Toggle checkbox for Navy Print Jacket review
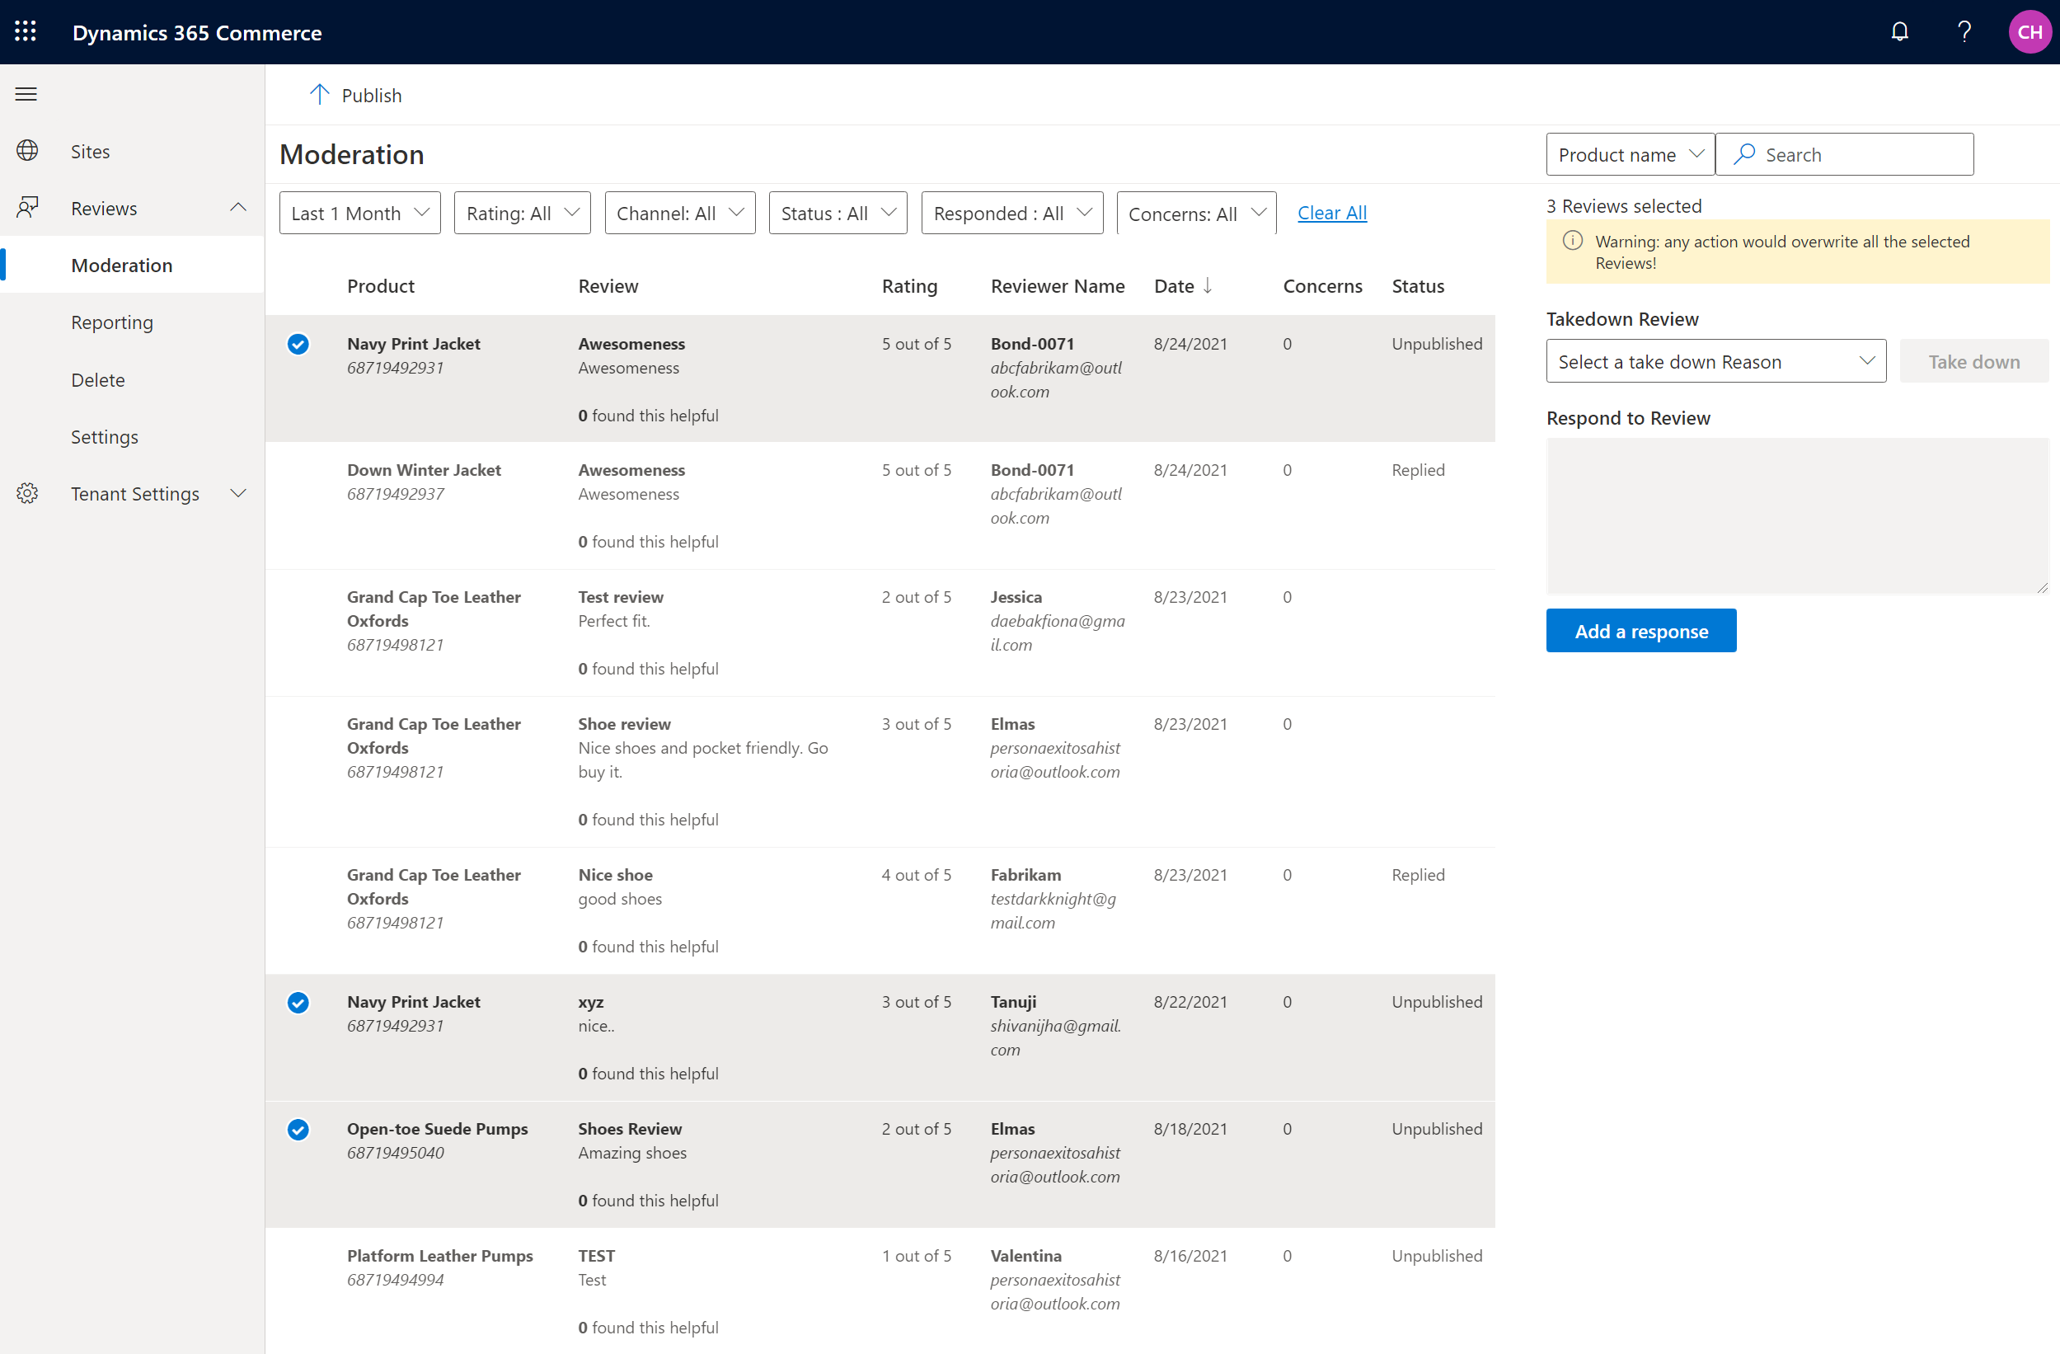Viewport: 2060px width, 1354px height. (x=298, y=343)
